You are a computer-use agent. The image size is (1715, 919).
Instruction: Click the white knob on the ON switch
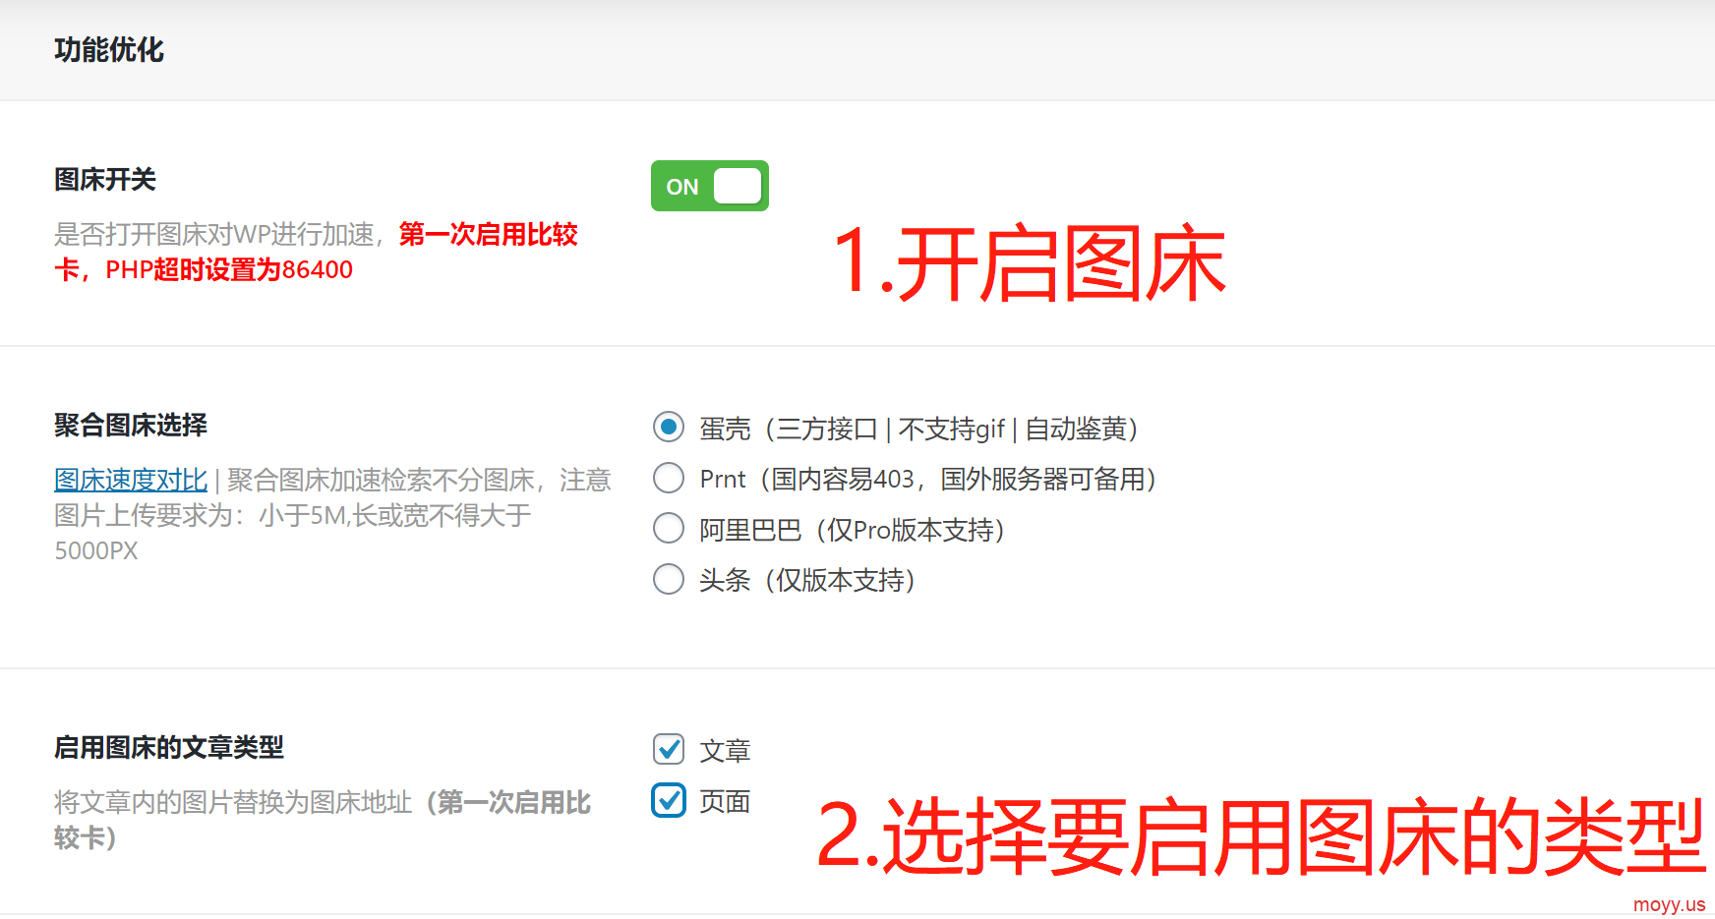738,186
